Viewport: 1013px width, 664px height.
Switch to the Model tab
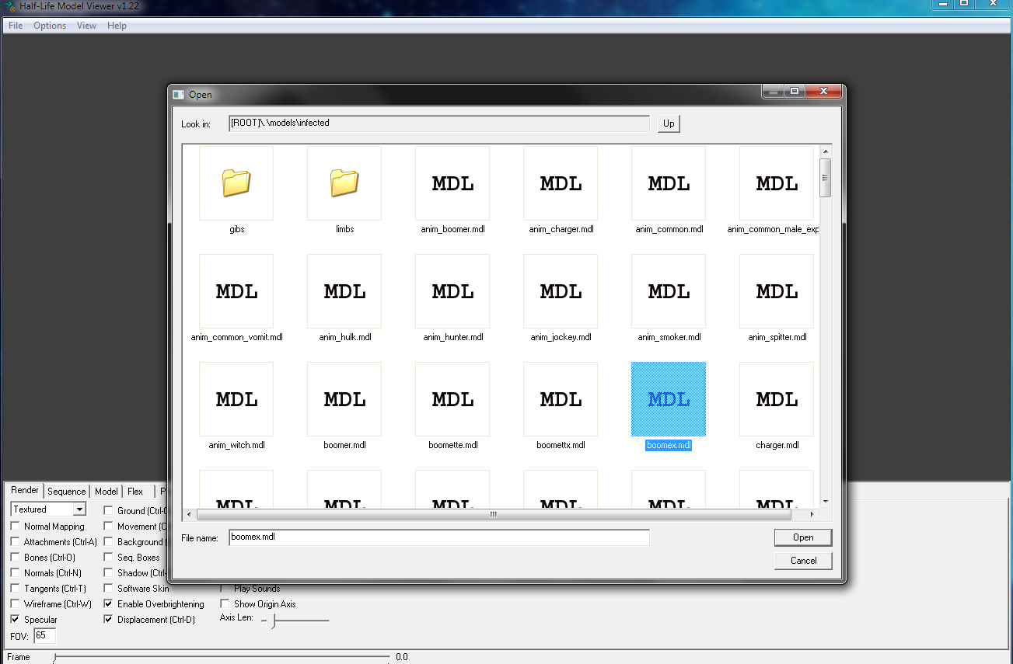coord(107,492)
